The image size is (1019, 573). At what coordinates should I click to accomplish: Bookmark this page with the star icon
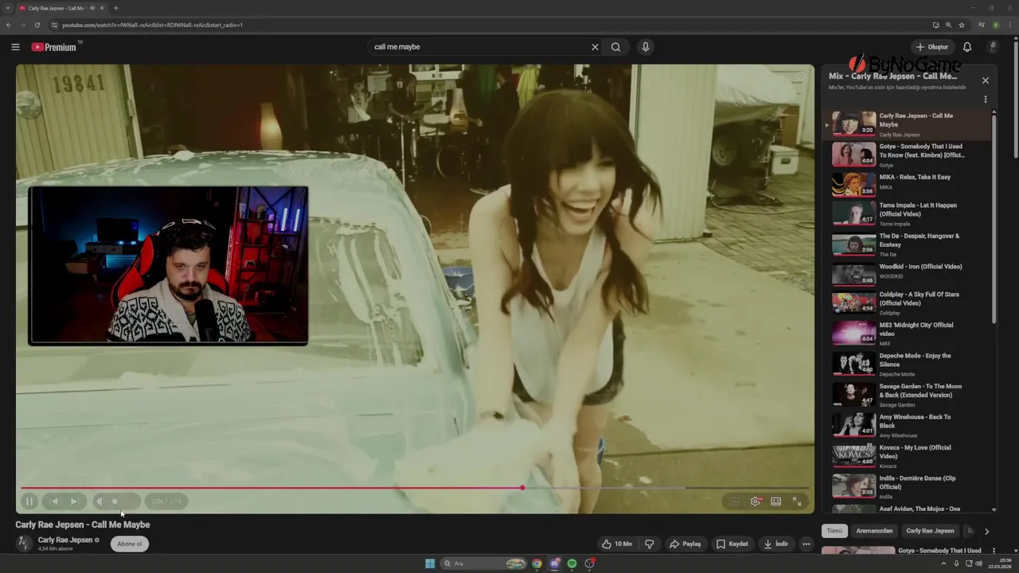pos(962,25)
